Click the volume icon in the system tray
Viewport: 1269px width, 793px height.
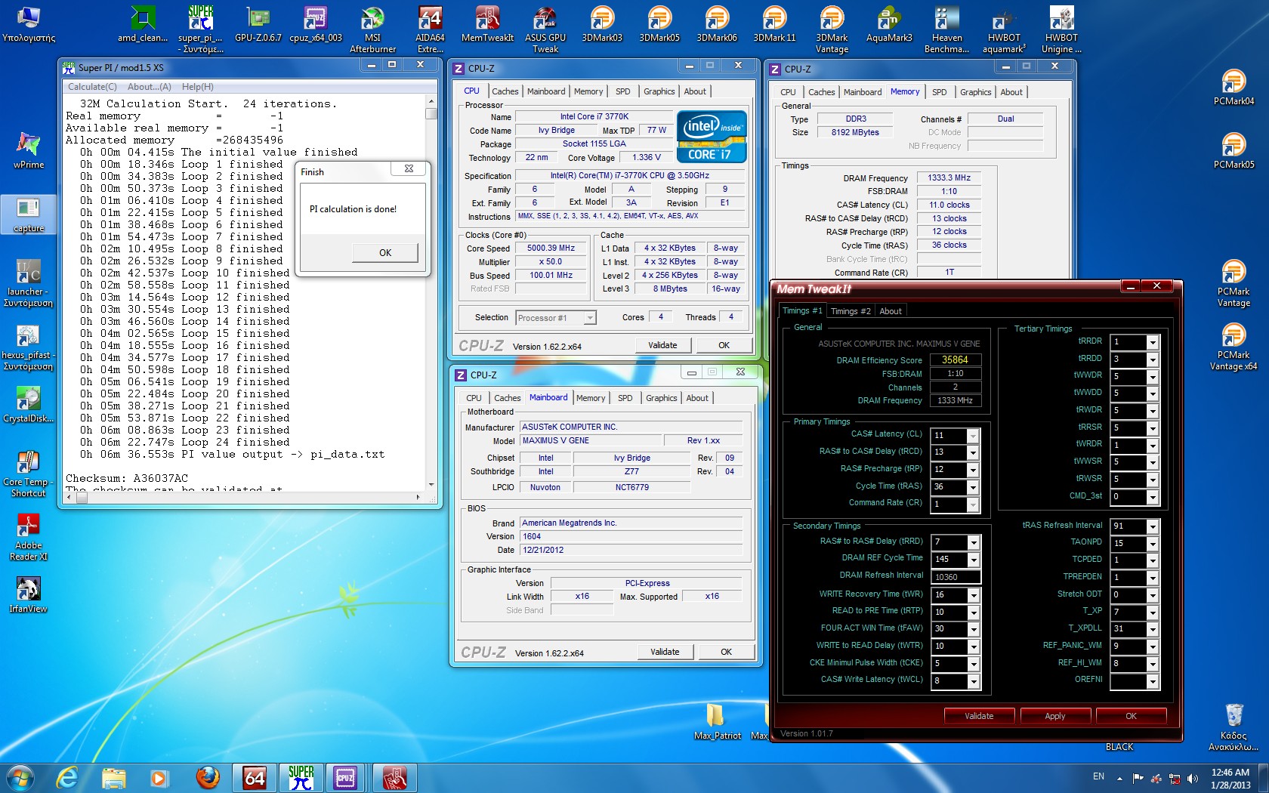tap(1193, 778)
